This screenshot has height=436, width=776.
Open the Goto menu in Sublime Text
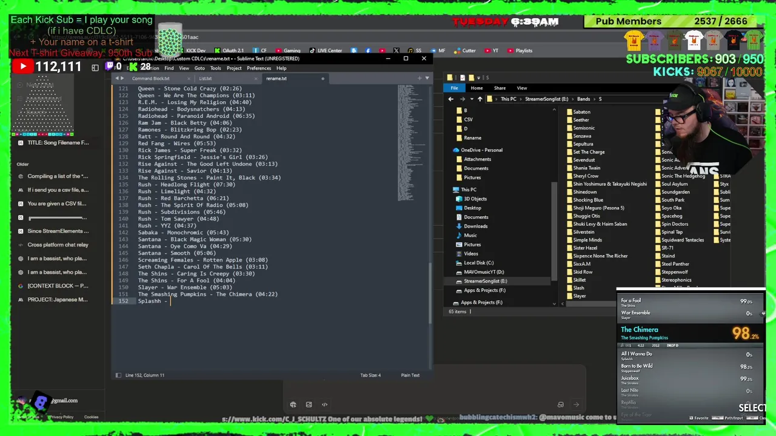pos(199,68)
